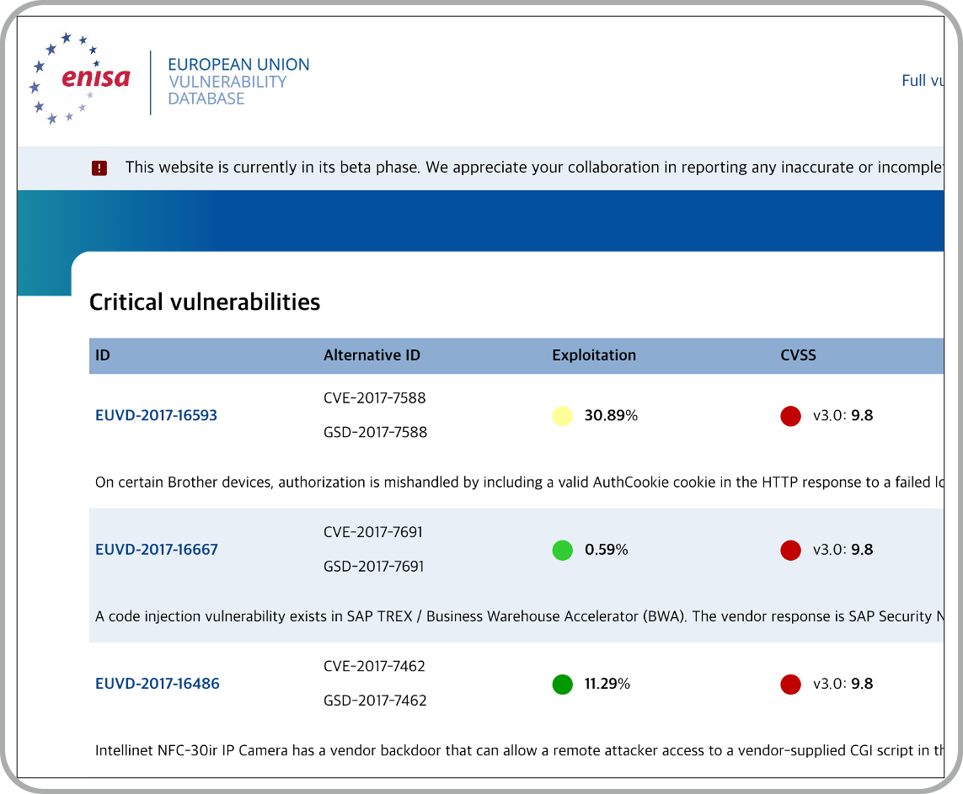Click the red beta warning icon

click(x=99, y=168)
